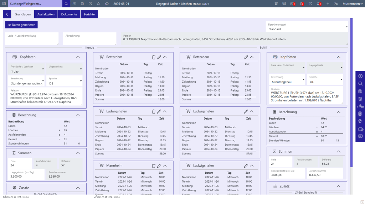Viewport: 365px width, 205px height.
Task: Click the search magnifier icon in top bar
Action: click(66, 4)
